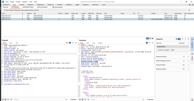The width and height of the screenshot is (194, 101).
Task: Go to next match in Response search
Action: point(88,99)
